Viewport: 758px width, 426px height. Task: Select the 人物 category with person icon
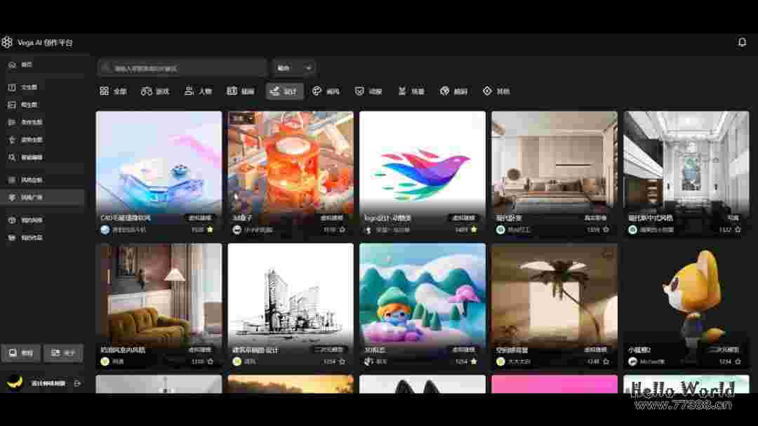(x=198, y=91)
